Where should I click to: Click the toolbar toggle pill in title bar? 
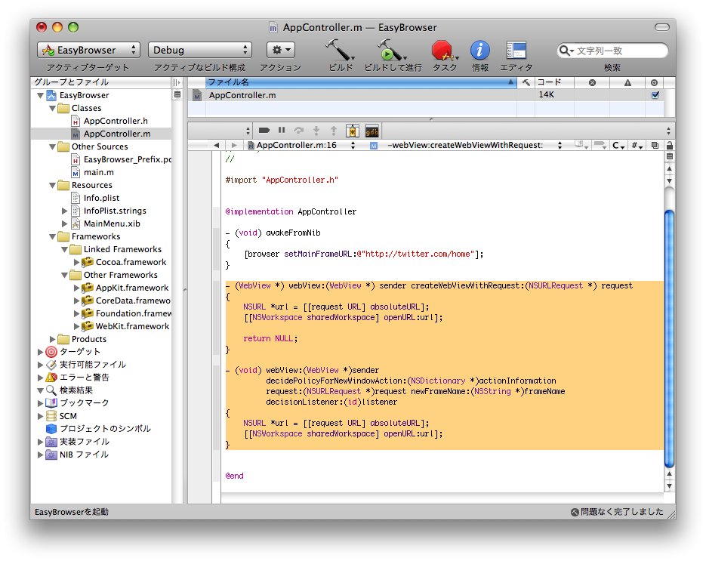[x=661, y=27]
